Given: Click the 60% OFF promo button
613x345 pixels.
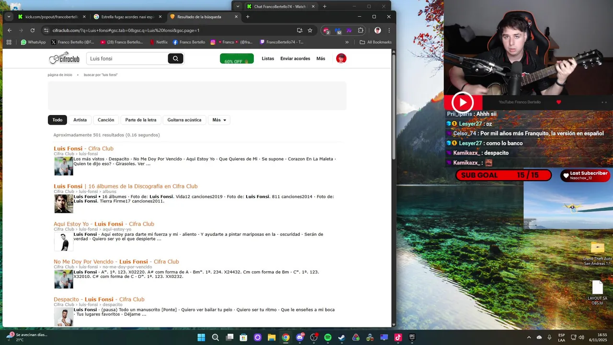Looking at the screenshot, I should point(237,58).
